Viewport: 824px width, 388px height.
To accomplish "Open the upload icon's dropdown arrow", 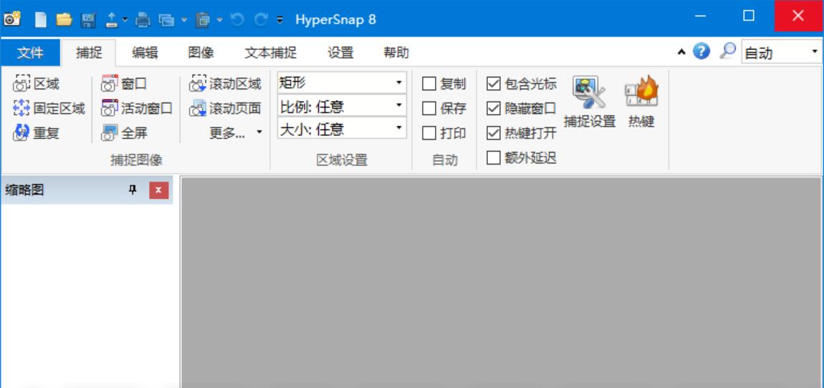I will 125,20.
